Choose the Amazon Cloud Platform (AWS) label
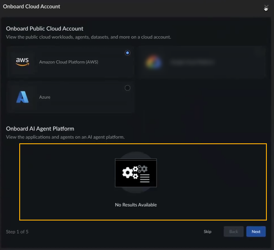The image size is (274, 250). (x=68, y=62)
